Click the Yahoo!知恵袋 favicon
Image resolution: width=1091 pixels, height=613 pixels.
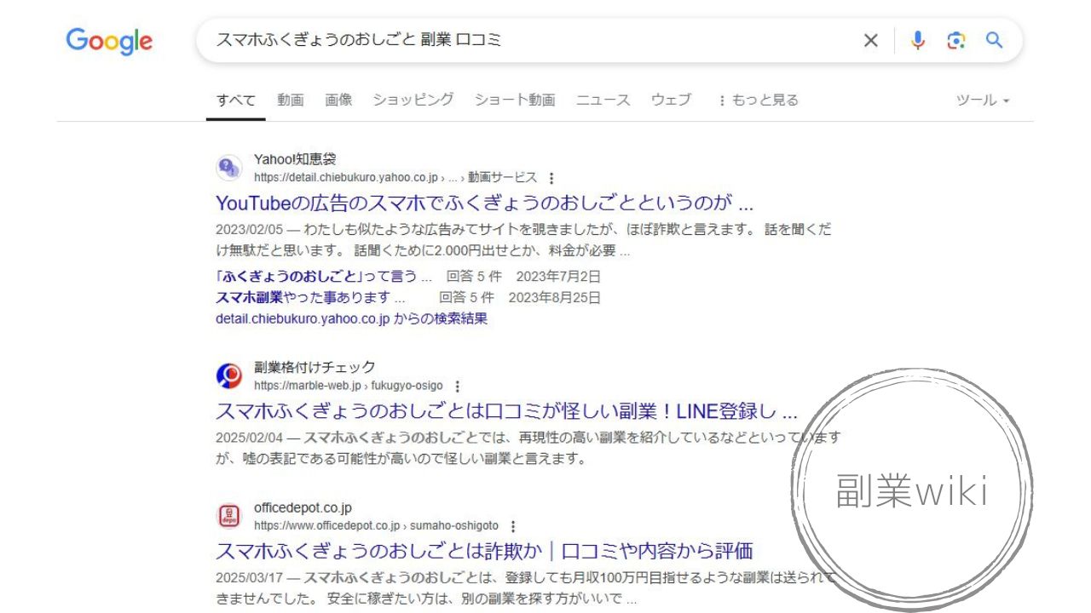[x=228, y=168]
